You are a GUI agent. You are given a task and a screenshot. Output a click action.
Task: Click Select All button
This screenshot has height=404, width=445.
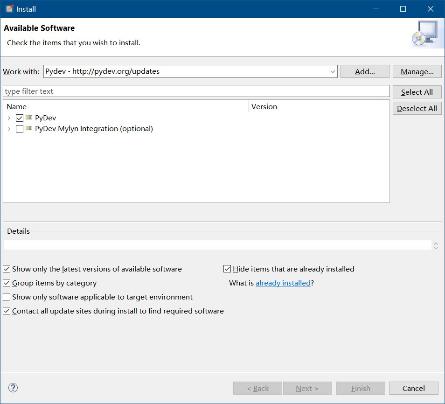coord(417,92)
